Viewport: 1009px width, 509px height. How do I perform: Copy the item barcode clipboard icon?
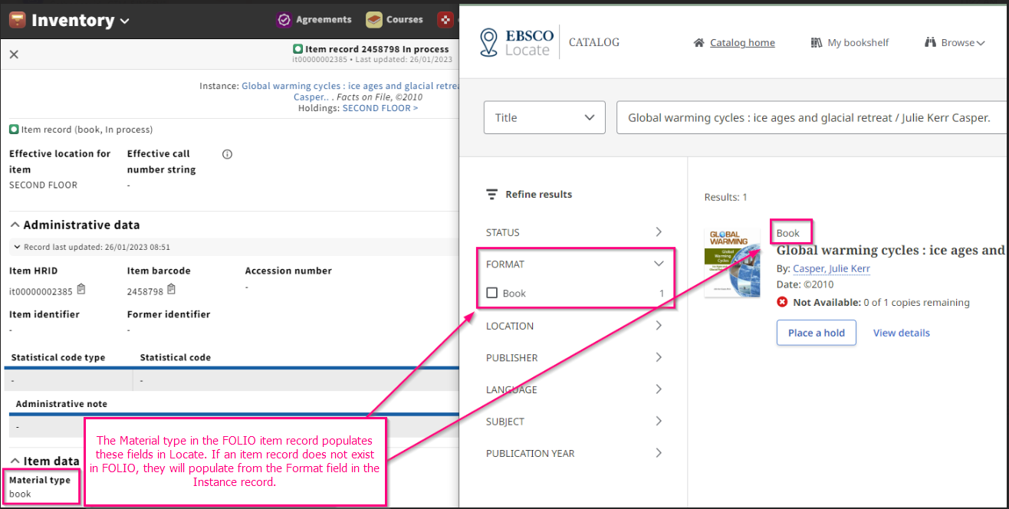(x=172, y=290)
